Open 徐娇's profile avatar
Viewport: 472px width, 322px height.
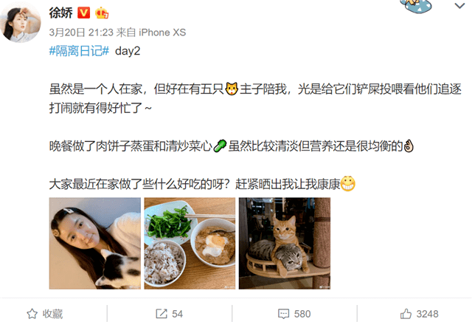(x=21, y=23)
